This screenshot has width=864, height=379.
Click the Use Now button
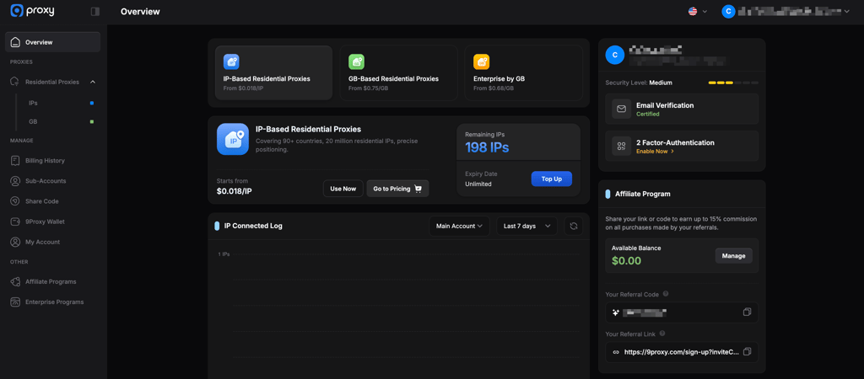(x=343, y=189)
